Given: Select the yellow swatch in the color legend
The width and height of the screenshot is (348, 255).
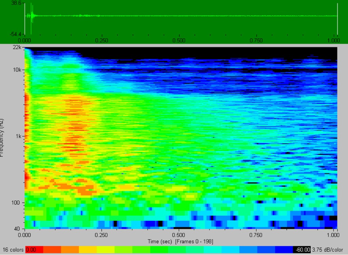Looking at the screenshot, I should 88,250.
